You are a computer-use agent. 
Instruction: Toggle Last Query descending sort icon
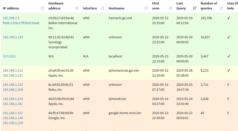(x=195, y=8)
